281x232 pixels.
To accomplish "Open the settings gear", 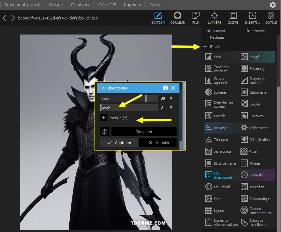I will point(273,5).
